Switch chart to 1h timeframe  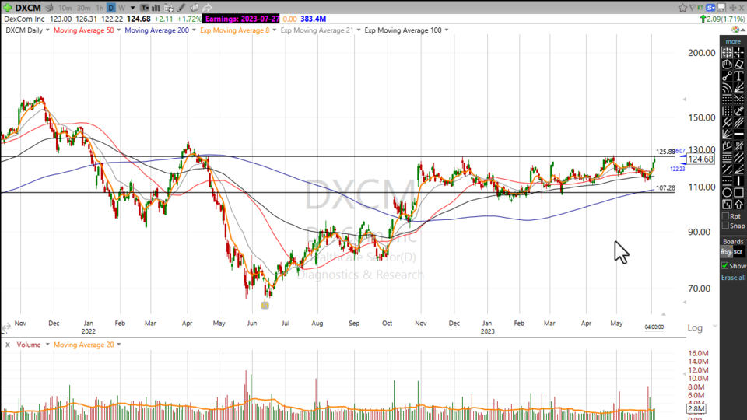(x=100, y=8)
